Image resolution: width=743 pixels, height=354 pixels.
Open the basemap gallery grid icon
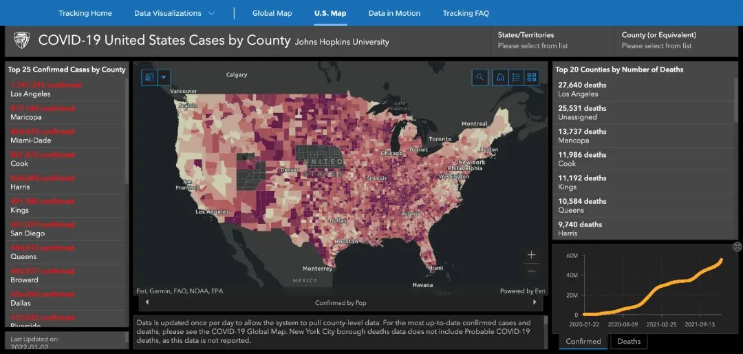532,77
